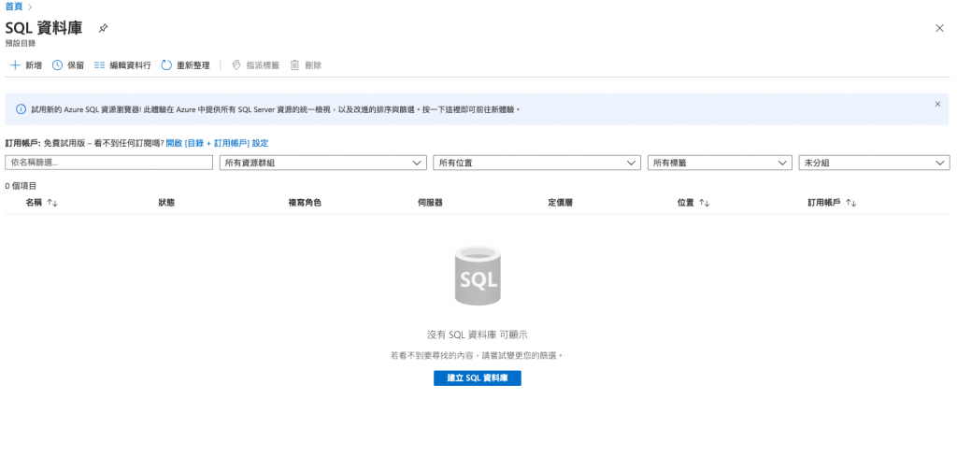Image resolution: width=957 pixels, height=456 pixels.
Task: Click the 預設目錄 subtitle text
Action: 21,43
